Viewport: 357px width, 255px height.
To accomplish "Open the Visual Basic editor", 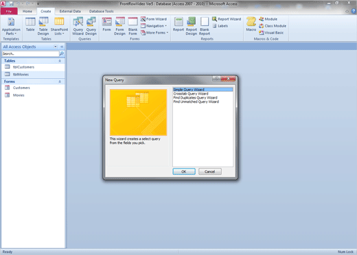I will click(x=271, y=33).
